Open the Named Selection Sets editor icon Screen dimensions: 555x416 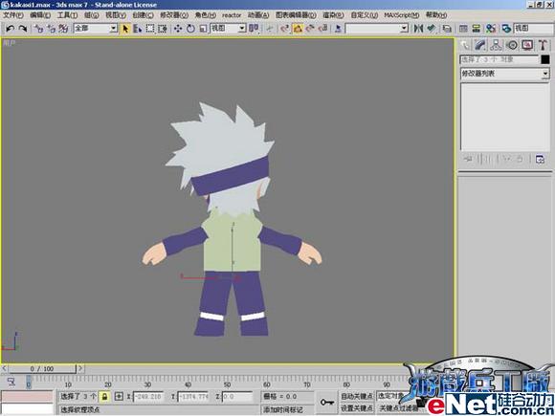[338, 29]
